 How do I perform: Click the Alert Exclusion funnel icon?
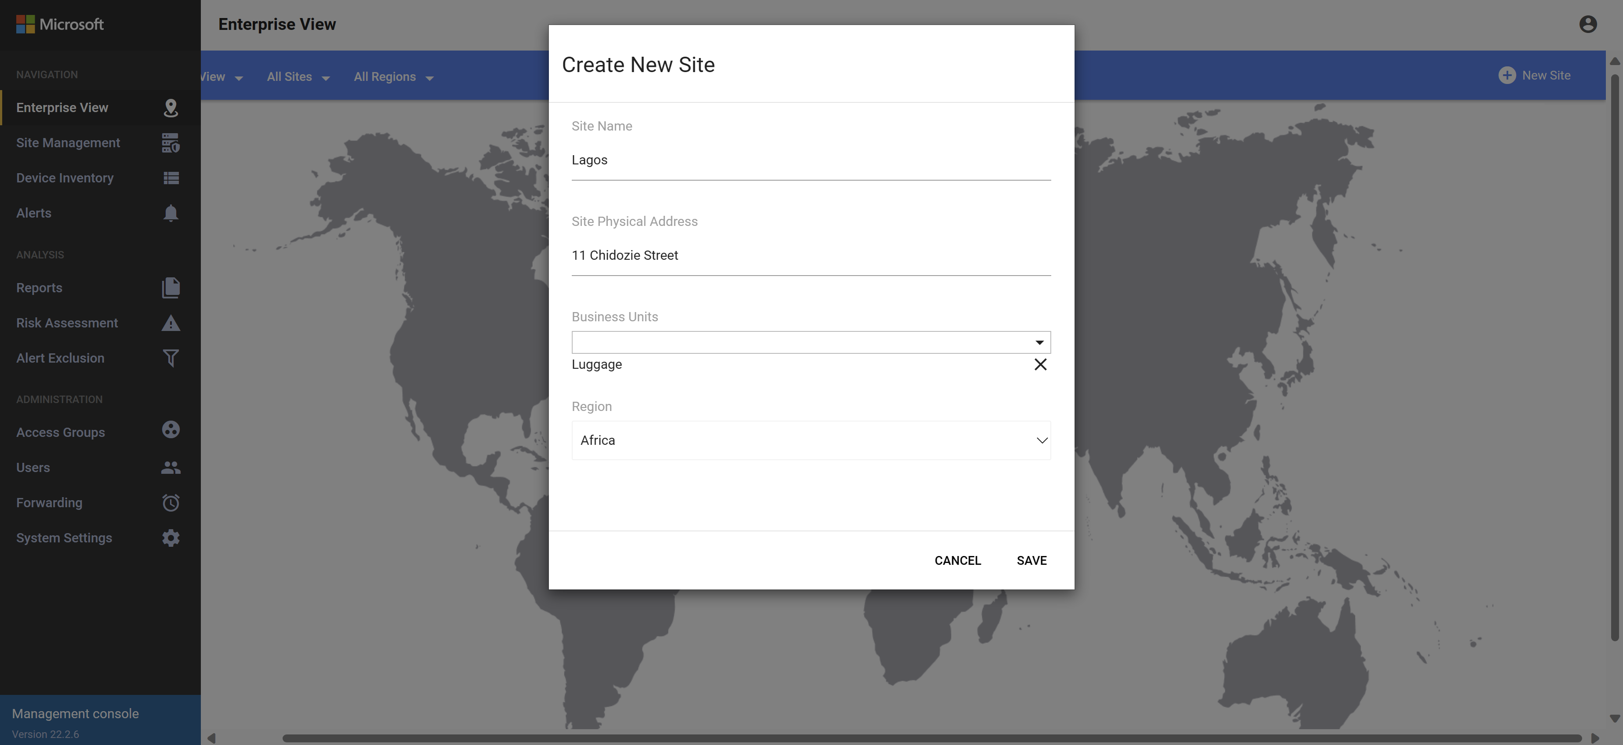tap(170, 358)
